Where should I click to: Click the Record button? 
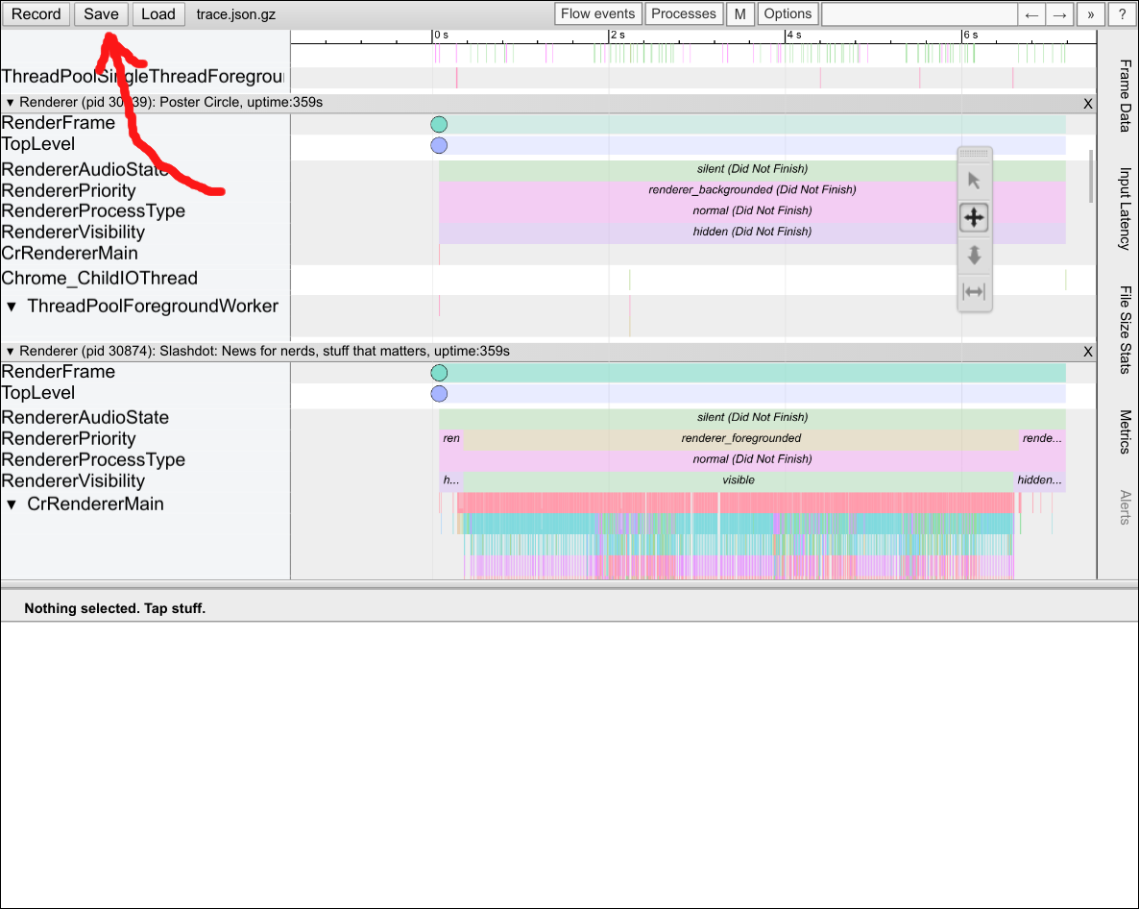tap(36, 14)
